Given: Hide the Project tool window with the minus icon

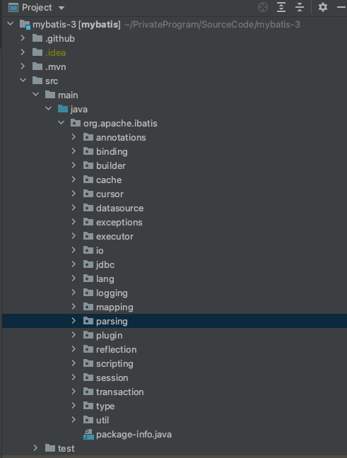Looking at the screenshot, I should click(x=341, y=7).
